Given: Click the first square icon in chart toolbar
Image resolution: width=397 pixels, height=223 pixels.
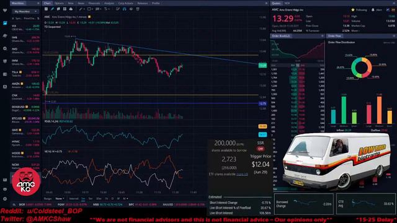Looking at the screenshot, I should tap(46, 9).
